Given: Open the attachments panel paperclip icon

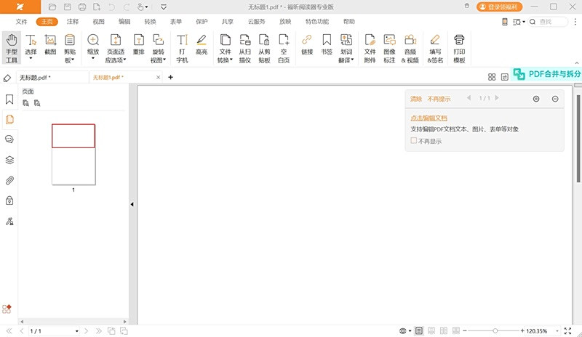Looking at the screenshot, I should point(9,180).
